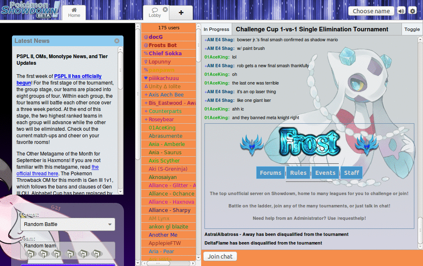The height and width of the screenshot is (266, 423).
Task: Select user Frosts Bot
Action: pyautogui.click(x=169, y=45)
